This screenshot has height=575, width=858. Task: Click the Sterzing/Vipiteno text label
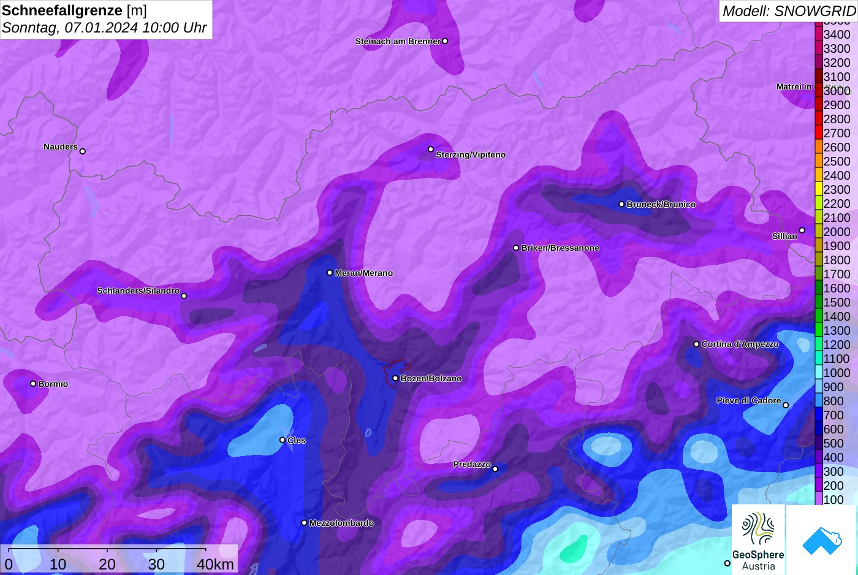pyautogui.click(x=471, y=154)
